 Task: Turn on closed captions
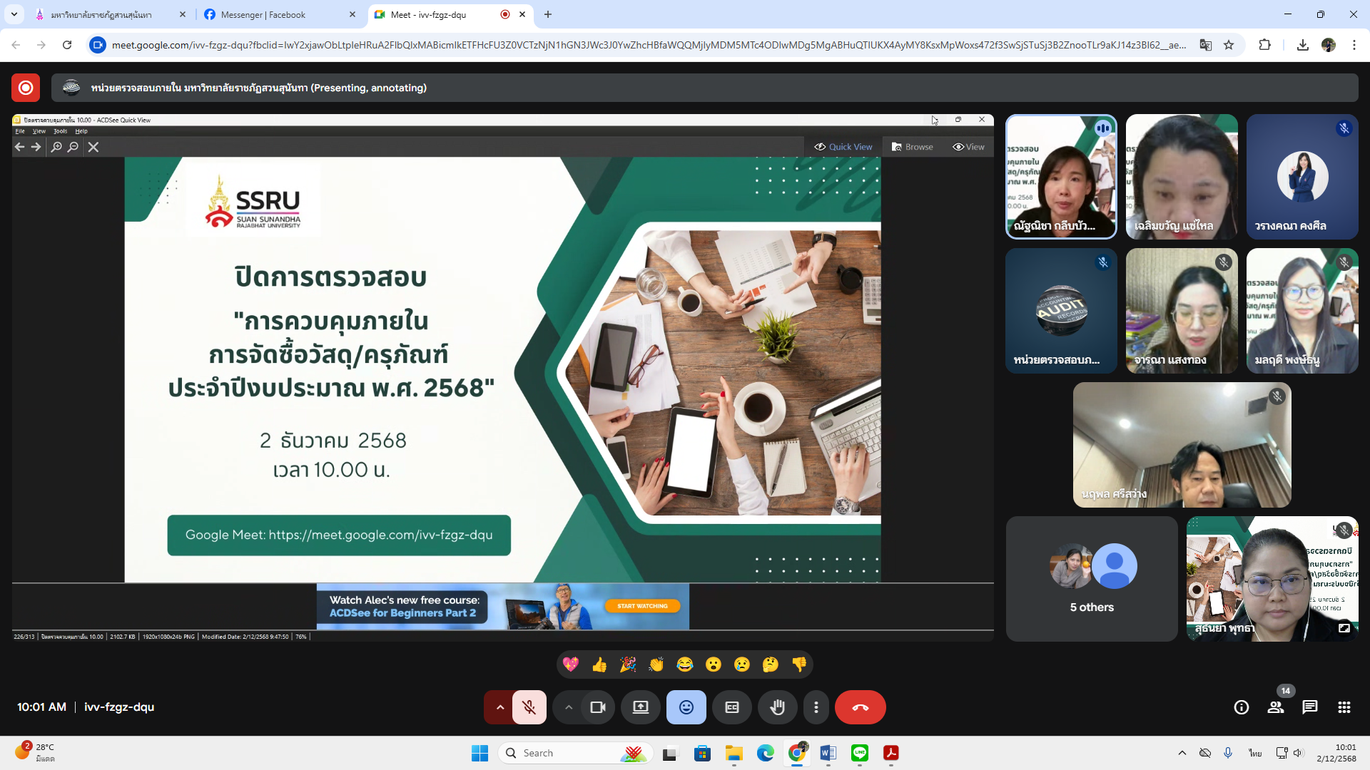point(732,707)
